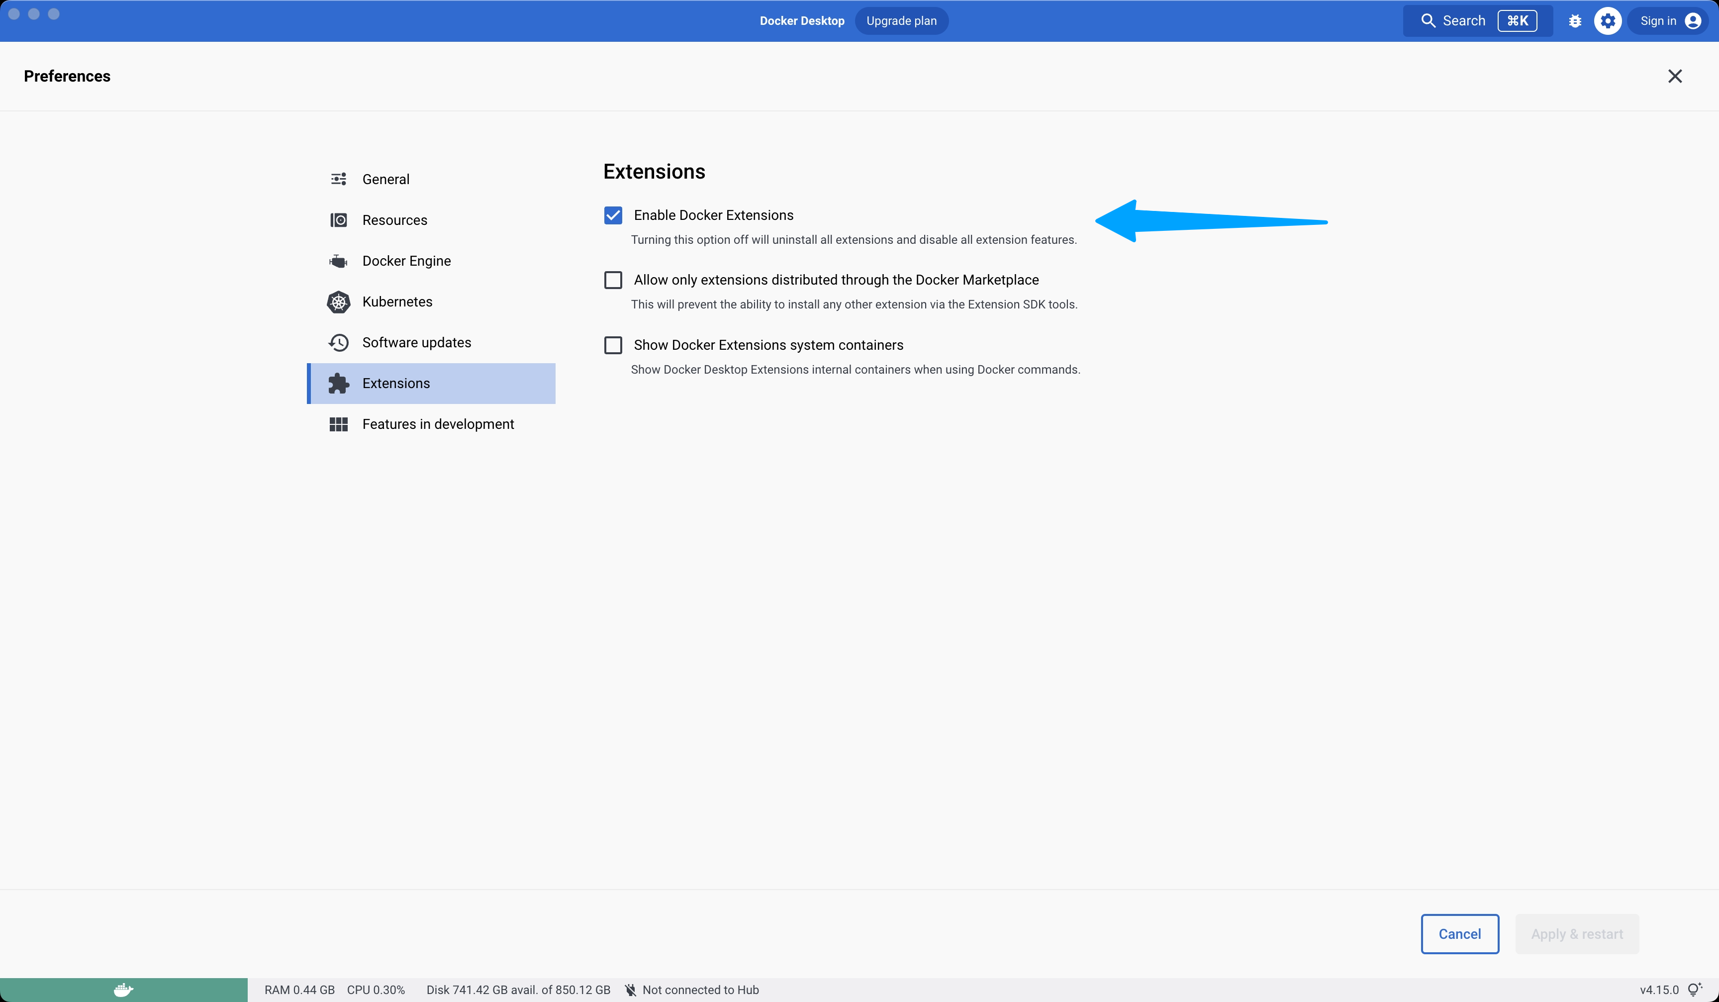Cancel the preference changes
Image resolution: width=1719 pixels, height=1002 pixels.
1459,933
